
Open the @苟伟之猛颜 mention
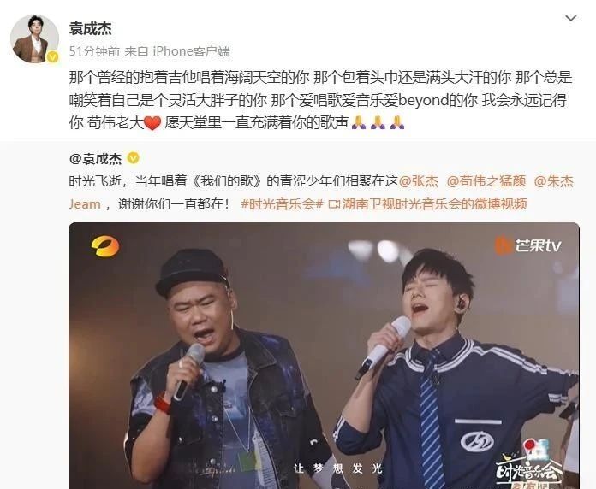pyautogui.click(x=486, y=181)
